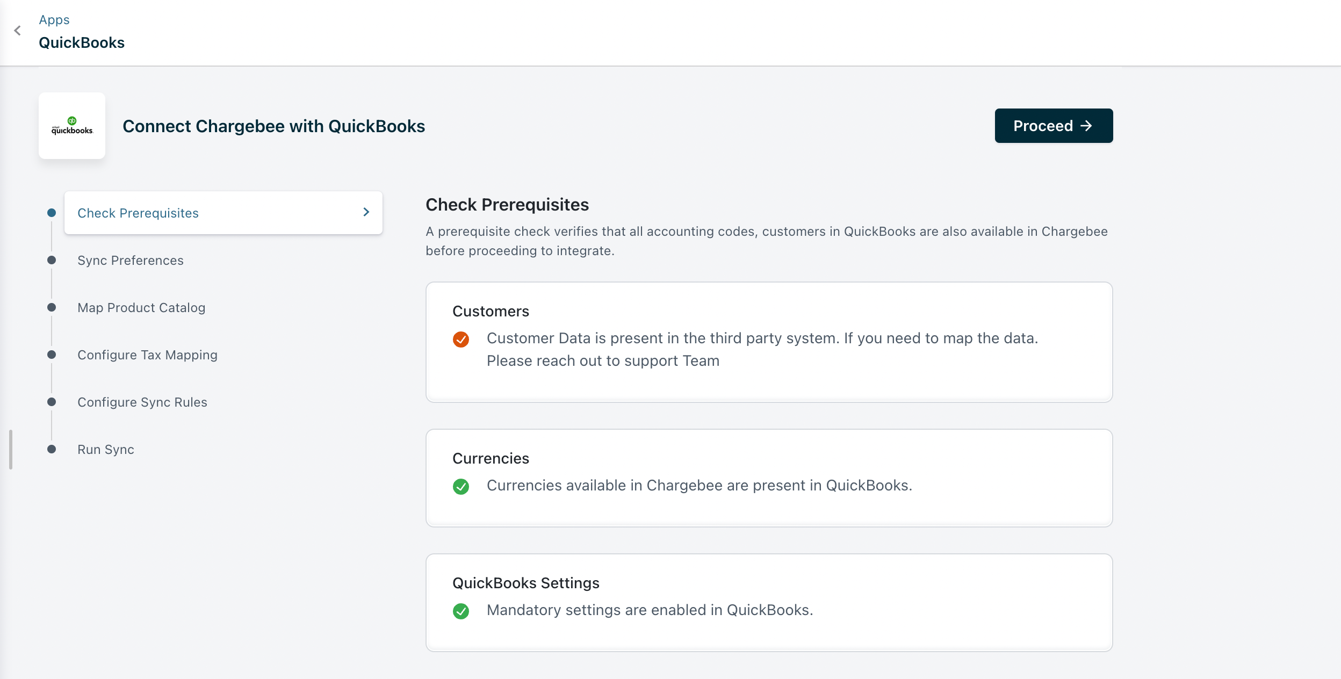The image size is (1341, 679).
Task: Select the Sync Preferences step
Action: coord(131,261)
